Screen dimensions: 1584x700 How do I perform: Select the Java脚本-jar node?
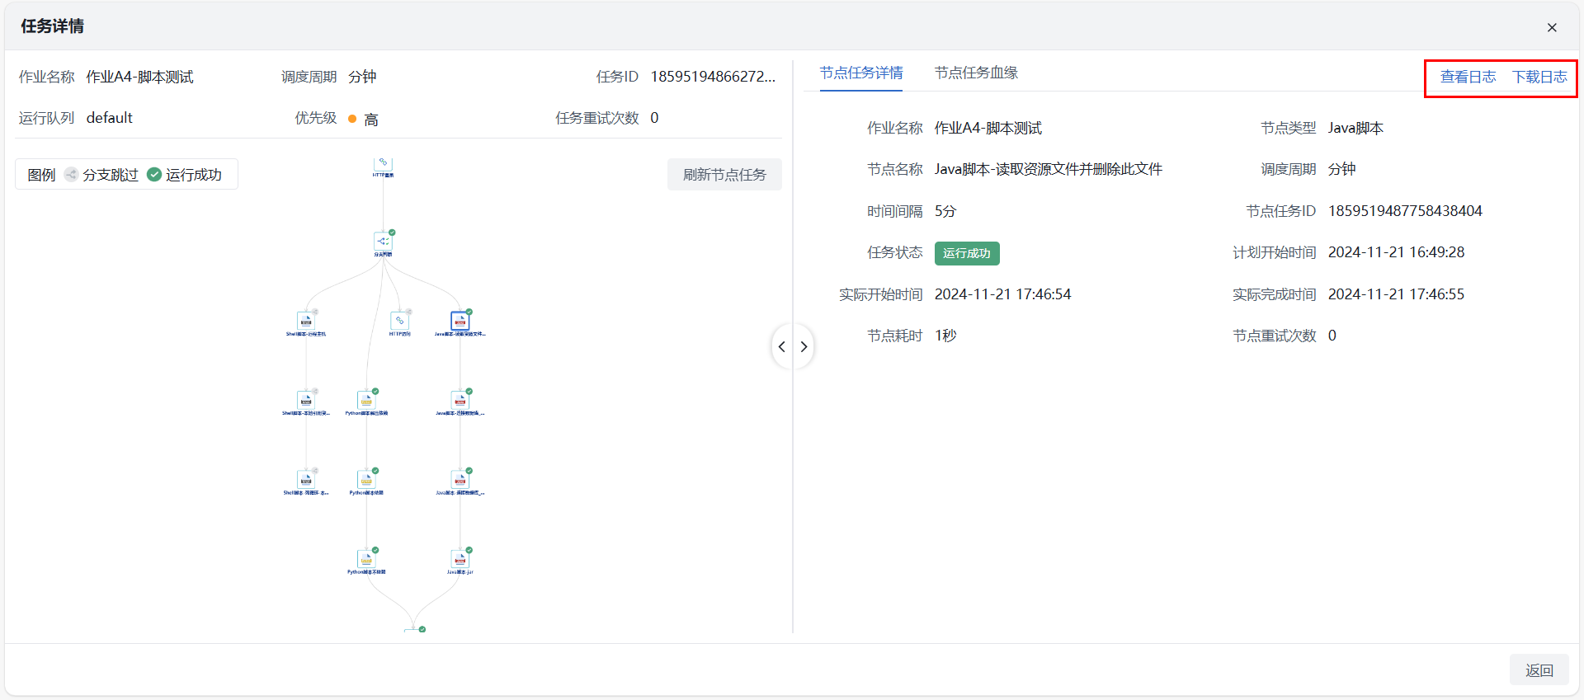[x=460, y=558]
